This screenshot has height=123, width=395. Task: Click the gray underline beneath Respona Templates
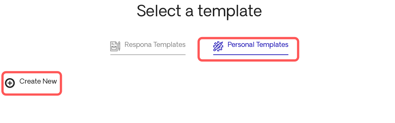[148, 54]
